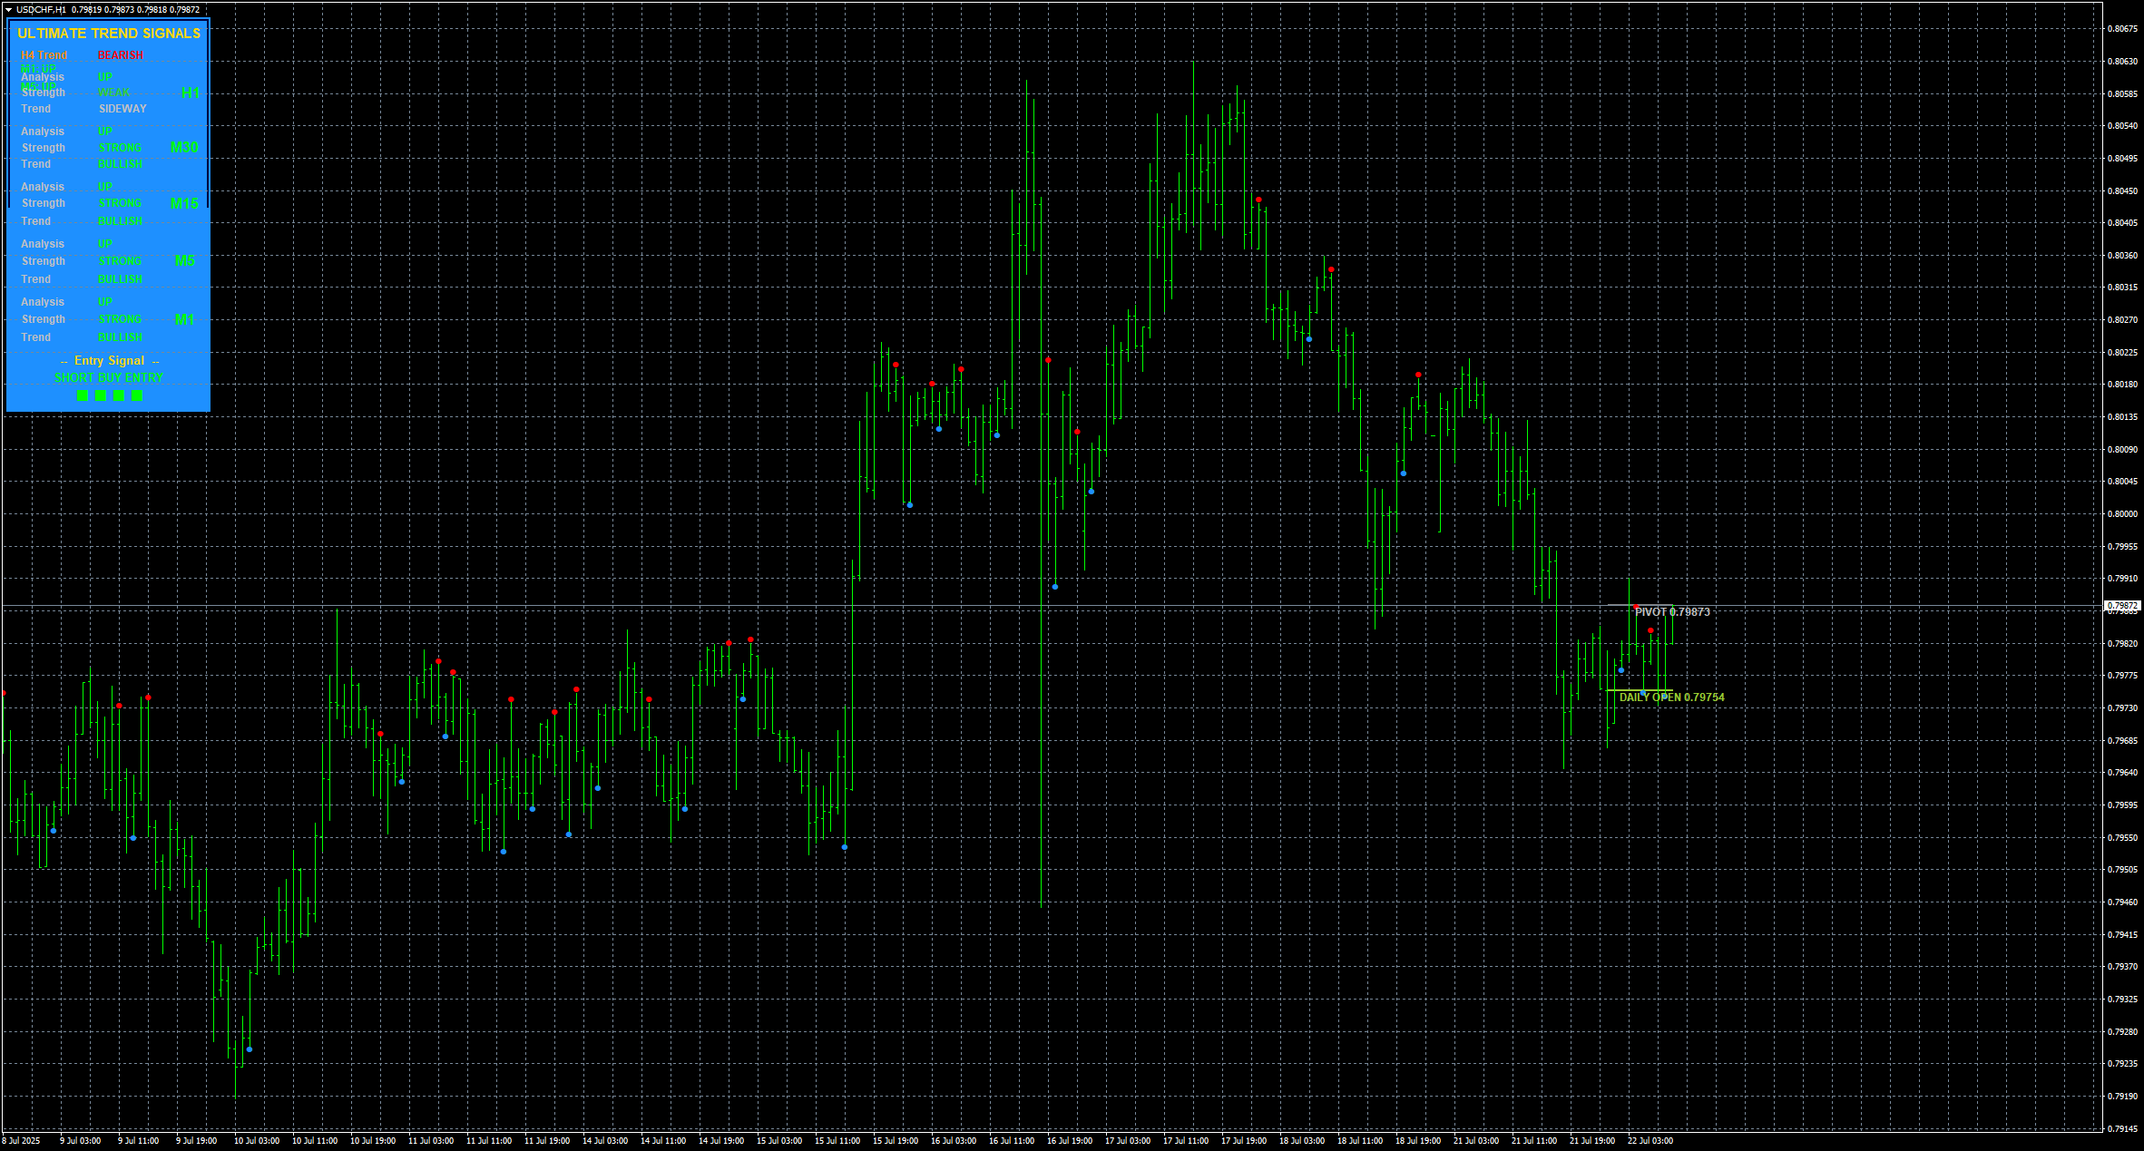Click the M15 timeframe label
Screen dimensions: 2144x1151
point(184,203)
